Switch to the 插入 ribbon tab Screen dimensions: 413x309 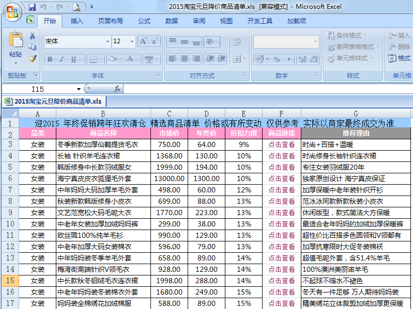tap(77, 21)
